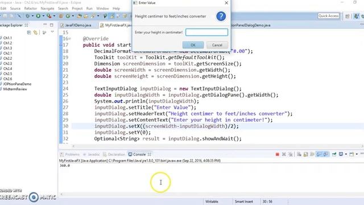The image size is (364, 205).
Task: Select the Java perspective icon
Action: point(356,16)
